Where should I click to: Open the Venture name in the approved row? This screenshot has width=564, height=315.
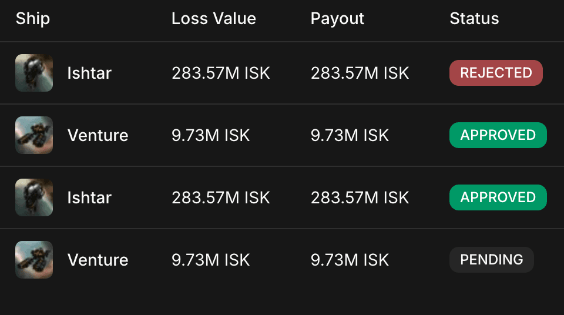[x=98, y=135]
